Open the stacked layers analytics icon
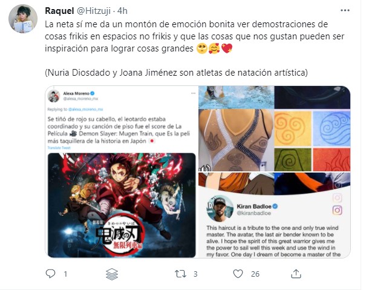The height and width of the screenshot is (290, 366). [x=112, y=274]
